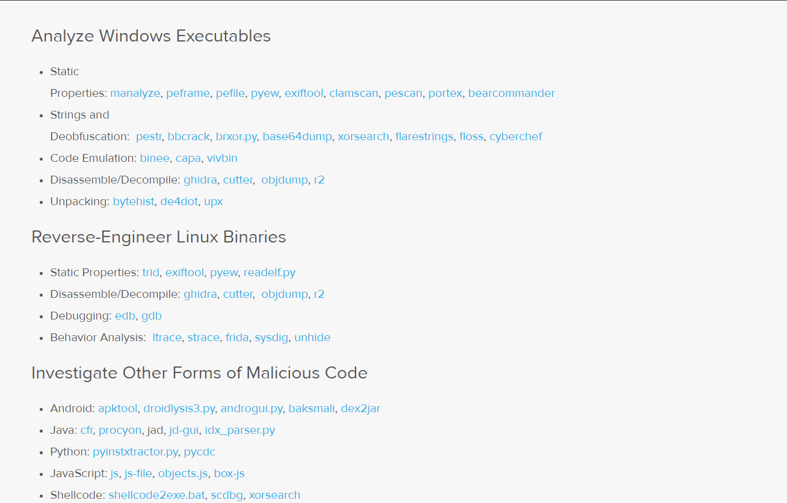The height and width of the screenshot is (503, 787).
Task: Open the de4dot link
Action: (x=179, y=202)
